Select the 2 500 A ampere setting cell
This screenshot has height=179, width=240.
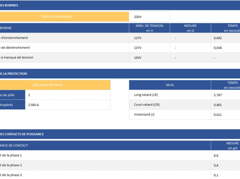(68, 104)
